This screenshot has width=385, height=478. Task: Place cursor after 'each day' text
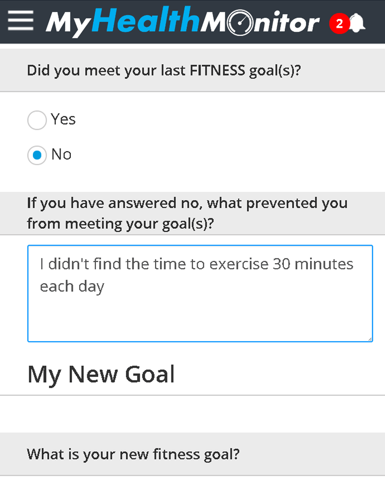[105, 286]
